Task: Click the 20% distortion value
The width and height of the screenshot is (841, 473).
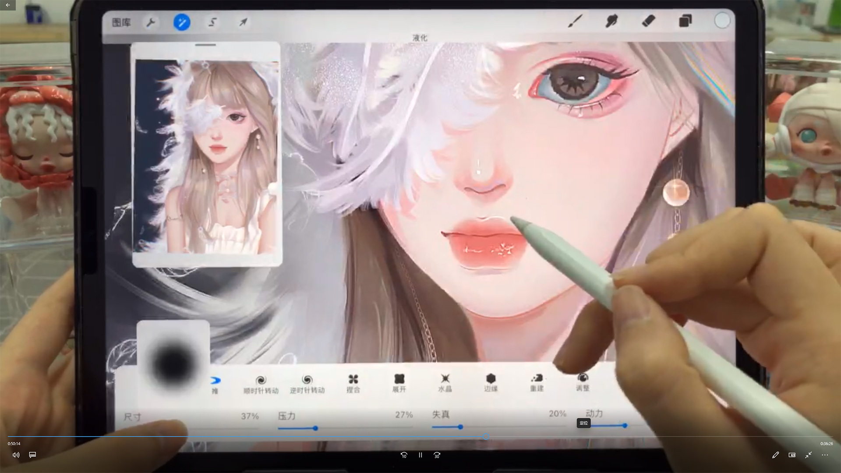Action: pyautogui.click(x=558, y=413)
